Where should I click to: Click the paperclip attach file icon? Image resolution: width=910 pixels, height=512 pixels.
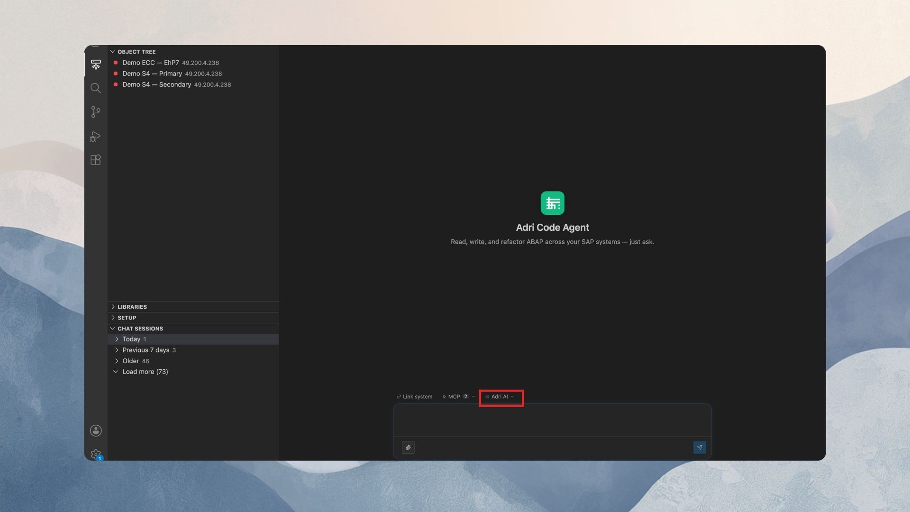408,448
